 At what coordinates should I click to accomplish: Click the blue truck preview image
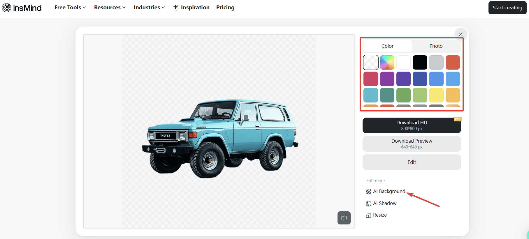[x=220, y=139]
